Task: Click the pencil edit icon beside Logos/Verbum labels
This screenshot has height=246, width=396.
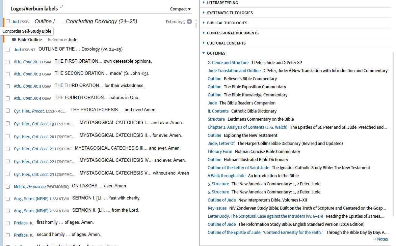Action: [x=62, y=6]
